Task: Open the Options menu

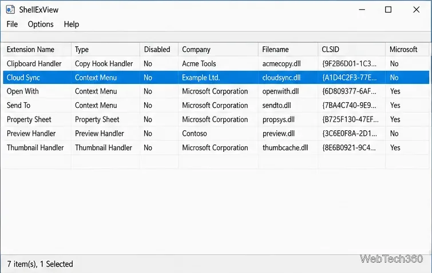Action: point(41,24)
